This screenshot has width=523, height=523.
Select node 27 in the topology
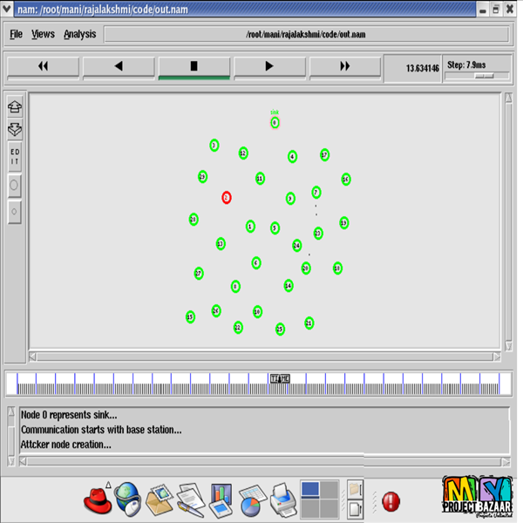[x=199, y=274]
